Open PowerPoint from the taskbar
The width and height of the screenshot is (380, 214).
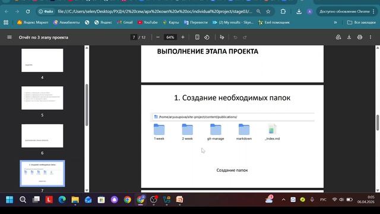point(179,200)
